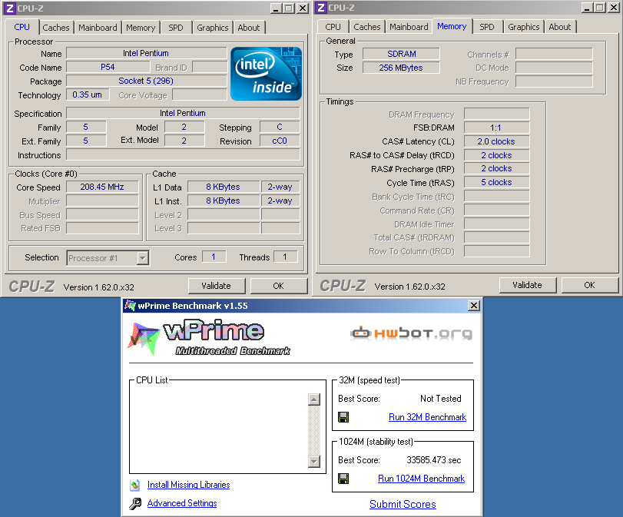Close the wPrime Benchmark window
The width and height of the screenshot is (623, 517).
474,306
